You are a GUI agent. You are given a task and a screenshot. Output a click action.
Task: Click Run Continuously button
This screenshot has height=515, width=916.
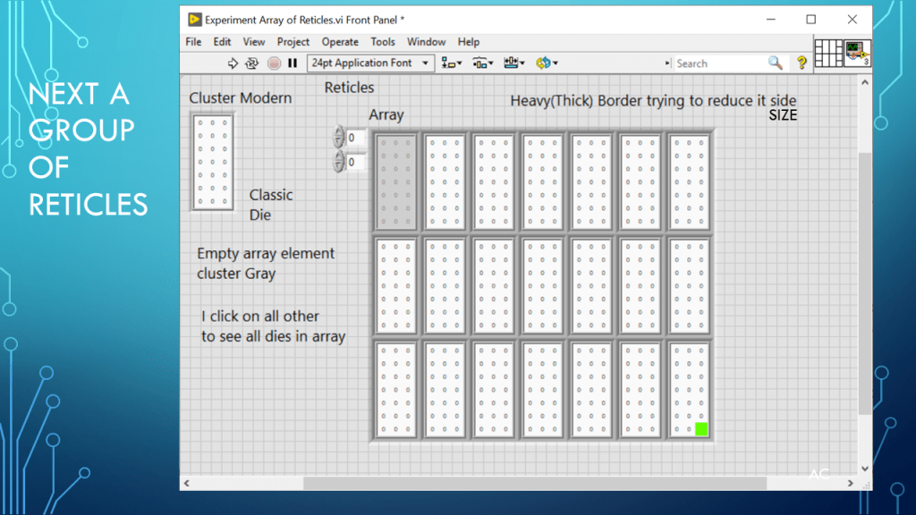pyautogui.click(x=252, y=63)
